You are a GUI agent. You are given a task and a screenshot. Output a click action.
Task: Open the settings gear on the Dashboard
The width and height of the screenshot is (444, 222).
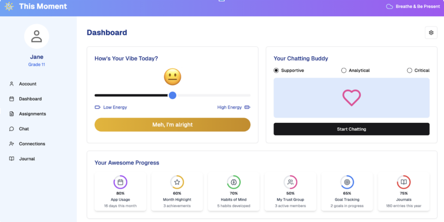click(431, 33)
